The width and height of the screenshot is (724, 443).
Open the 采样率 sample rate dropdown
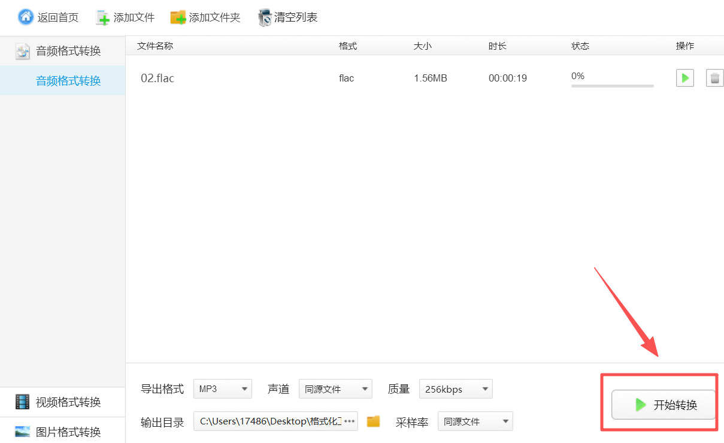point(475,421)
